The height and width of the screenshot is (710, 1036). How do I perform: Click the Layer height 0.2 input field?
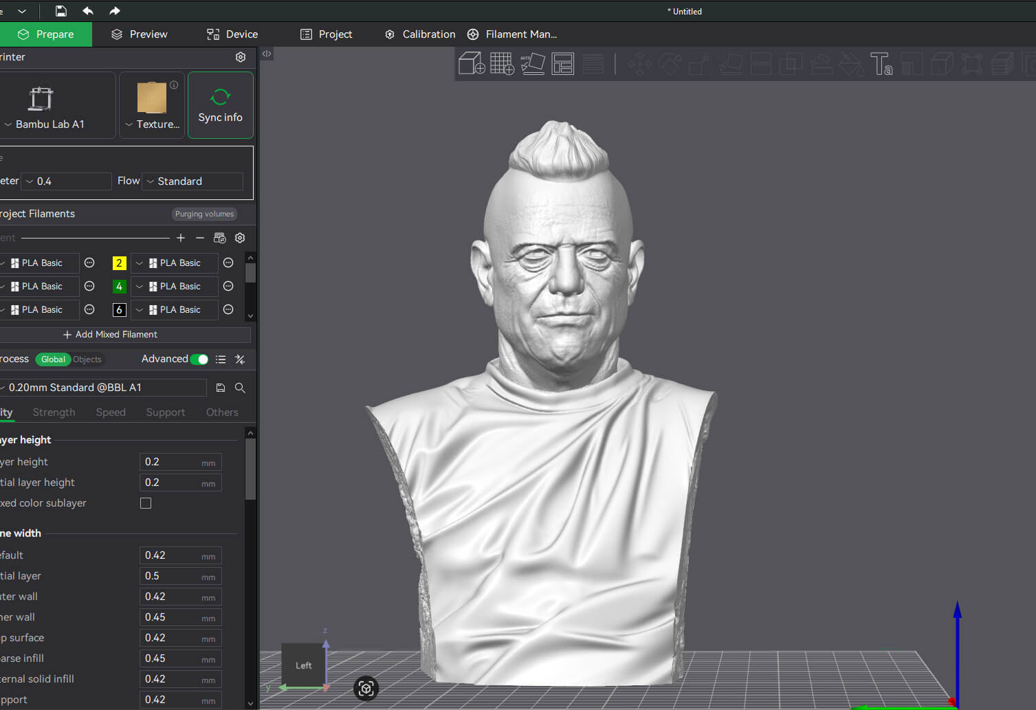tap(181, 462)
